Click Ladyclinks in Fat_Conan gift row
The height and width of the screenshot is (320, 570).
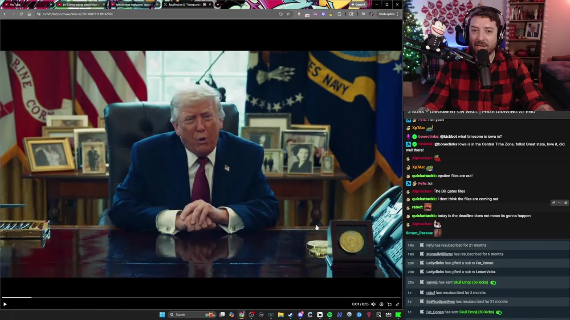[435, 263]
